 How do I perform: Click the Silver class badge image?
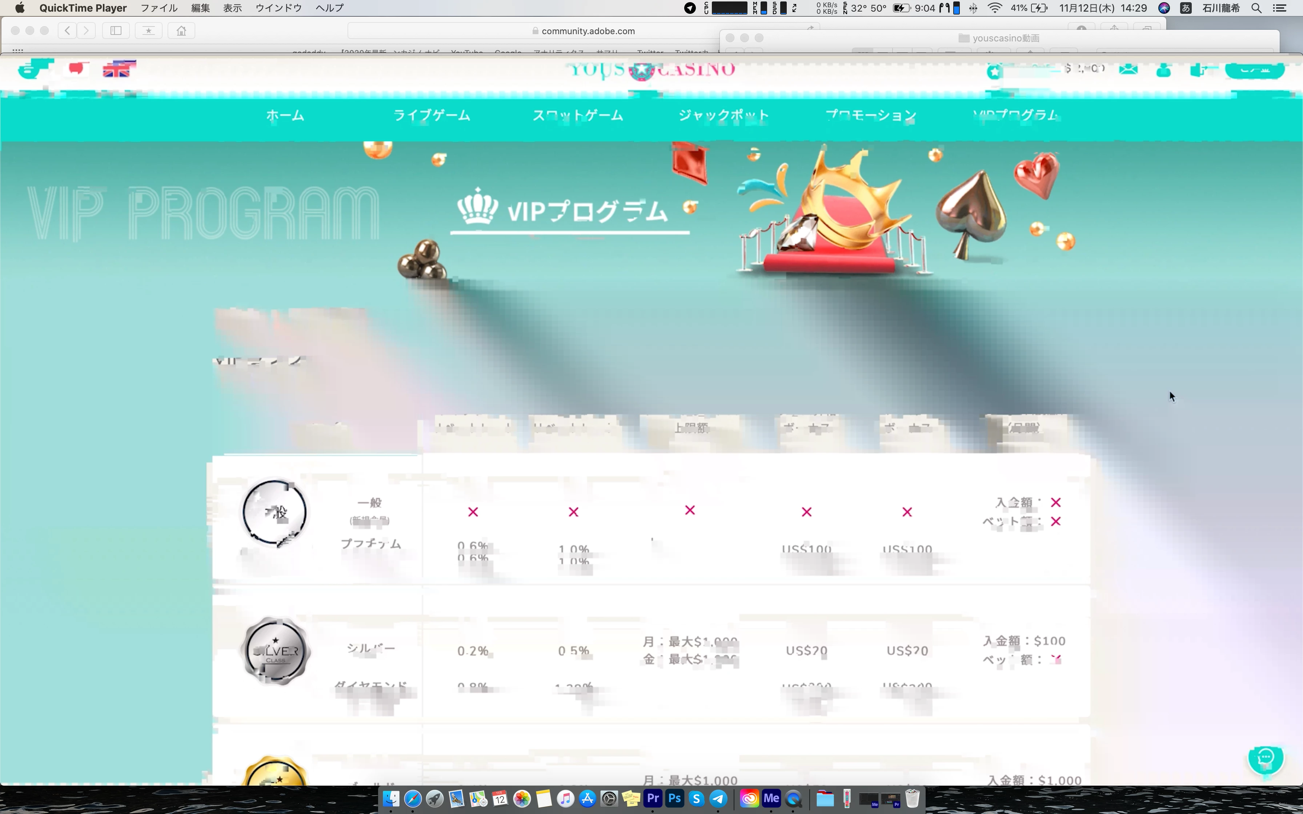click(275, 651)
